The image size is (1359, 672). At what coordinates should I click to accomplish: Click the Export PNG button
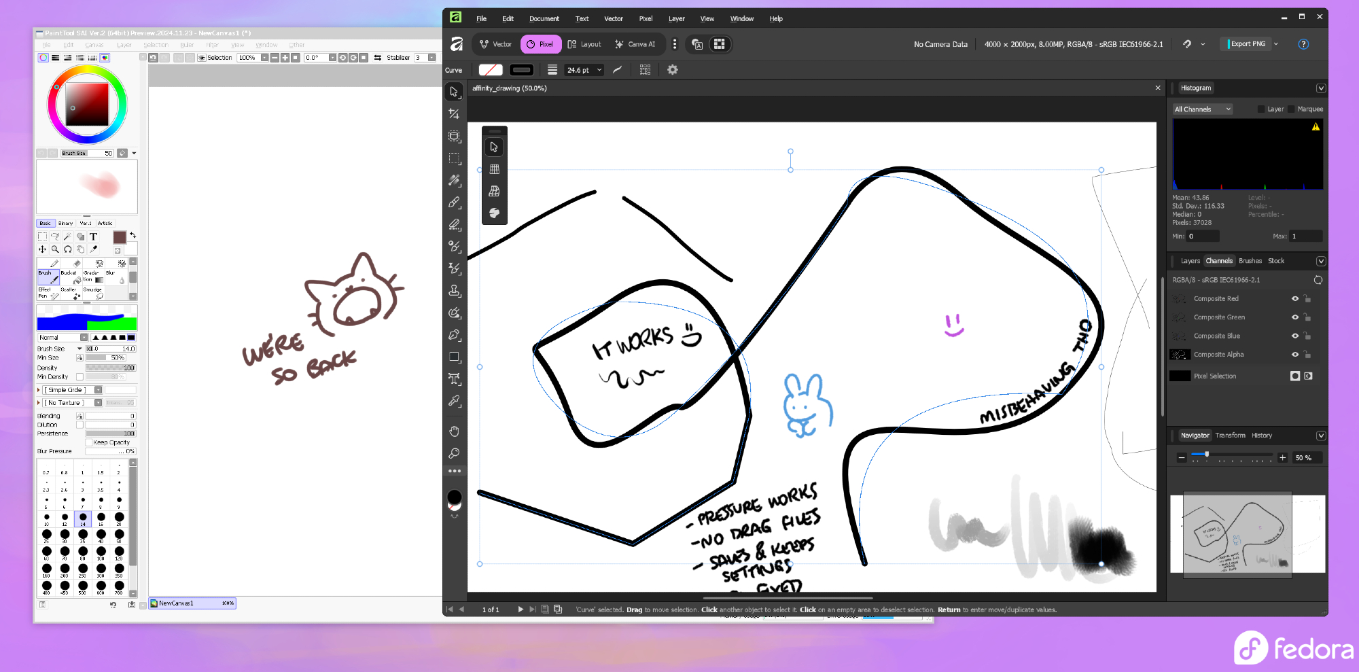coord(1248,44)
